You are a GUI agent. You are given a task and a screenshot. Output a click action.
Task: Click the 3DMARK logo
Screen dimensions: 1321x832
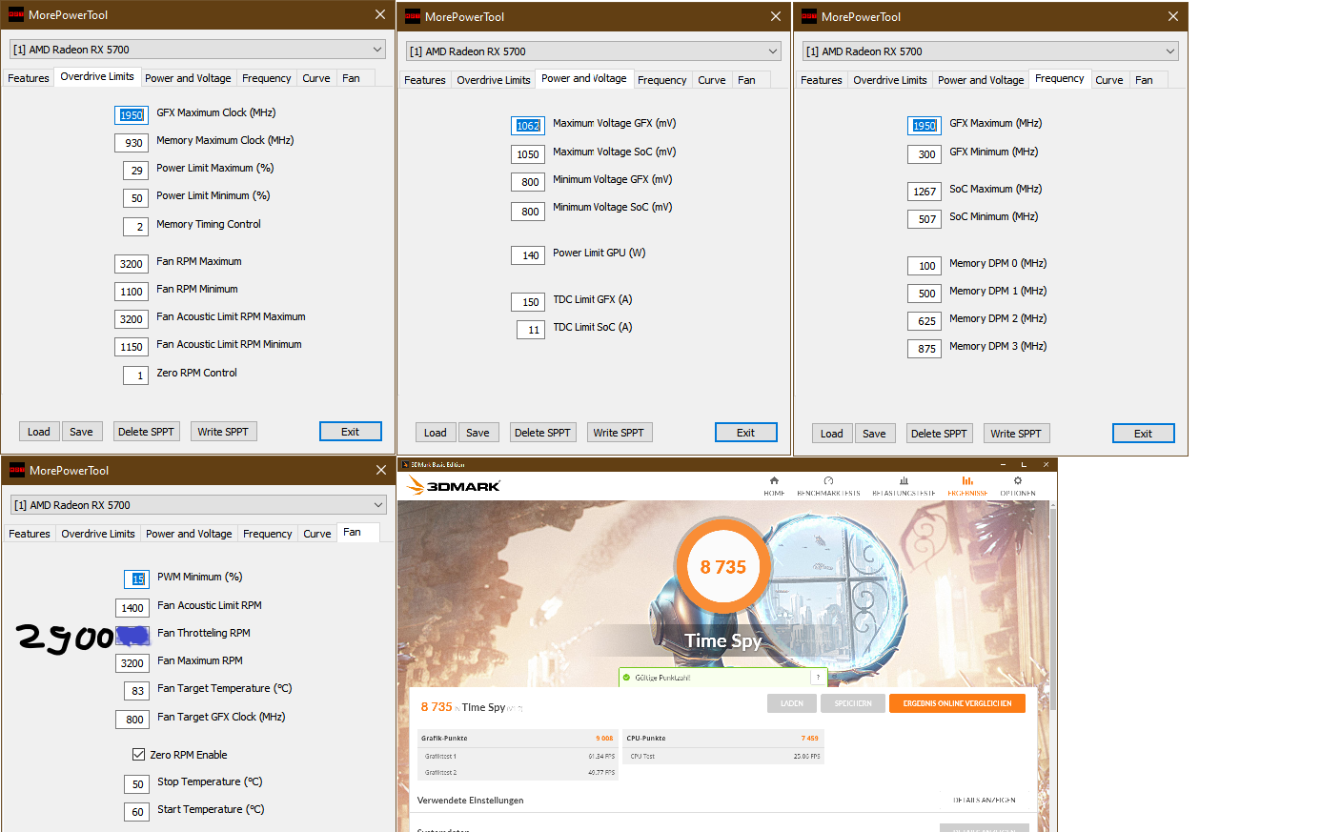[x=454, y=486]
